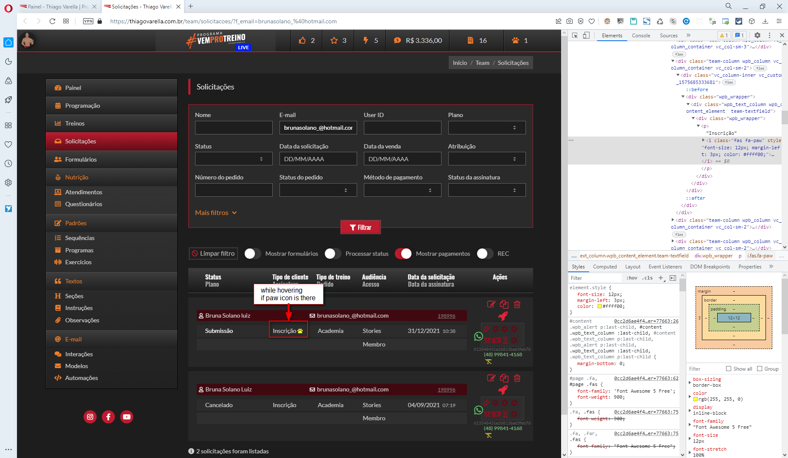
Task: Click the paw counter showing 1
Action: [x=520, y=40]
